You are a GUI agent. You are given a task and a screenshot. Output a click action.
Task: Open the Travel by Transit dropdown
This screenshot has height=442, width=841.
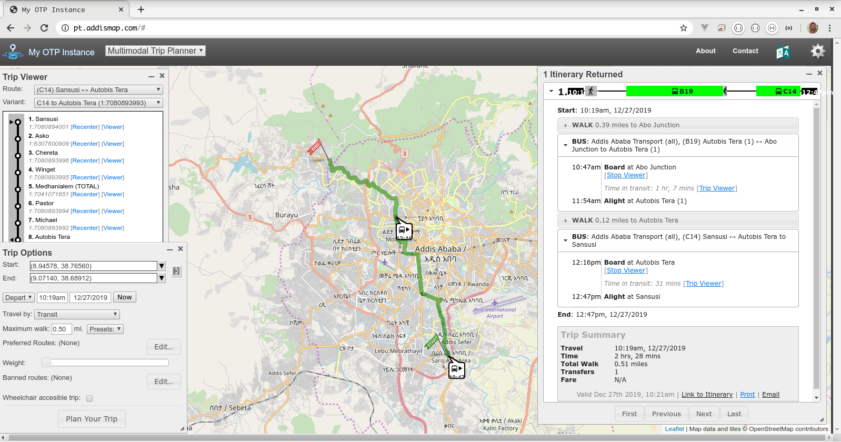77,314
